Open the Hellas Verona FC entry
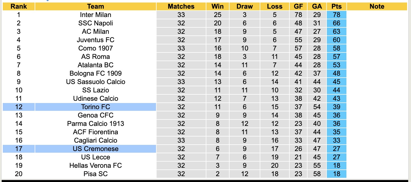 click(96, 166)
